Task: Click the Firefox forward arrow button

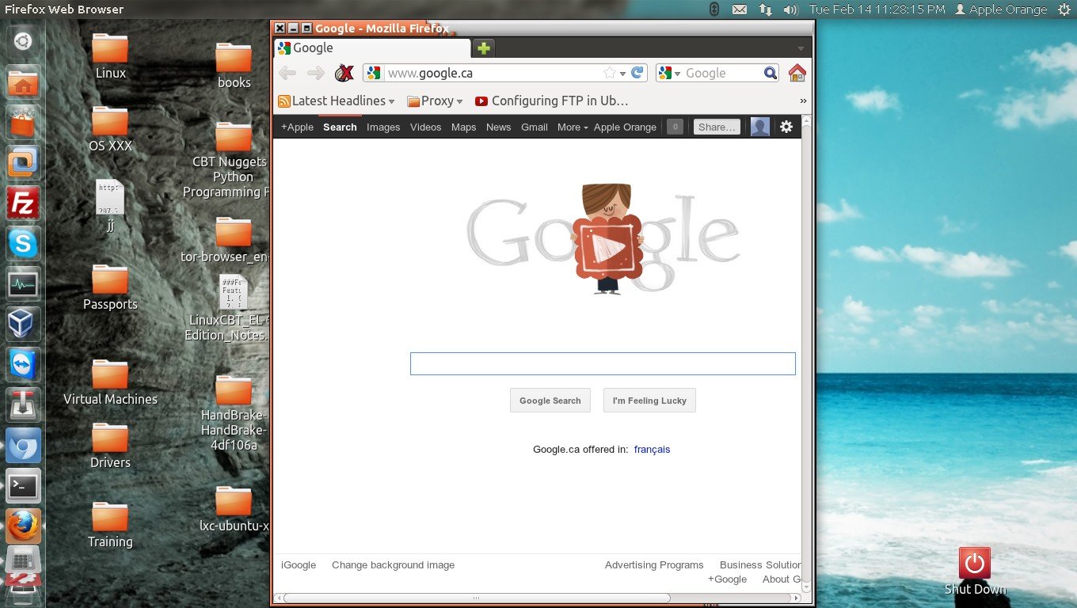Action: (x=315, y=73)
